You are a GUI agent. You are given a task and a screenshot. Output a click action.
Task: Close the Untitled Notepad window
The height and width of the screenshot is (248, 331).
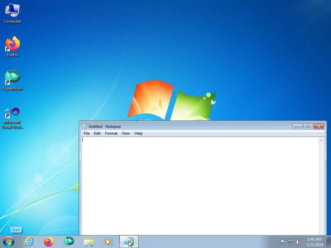(319, 127)
